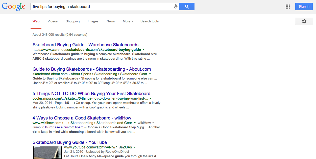Image resolution: width=316 pixels, height=159 pixels.
Task: Click 'Uploaded by RouteOneDirect' text
Action: 108,152
